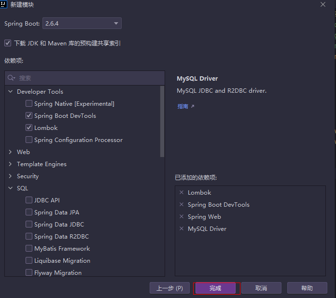Check the Spring Data JPA dependency

pos(29,212)
